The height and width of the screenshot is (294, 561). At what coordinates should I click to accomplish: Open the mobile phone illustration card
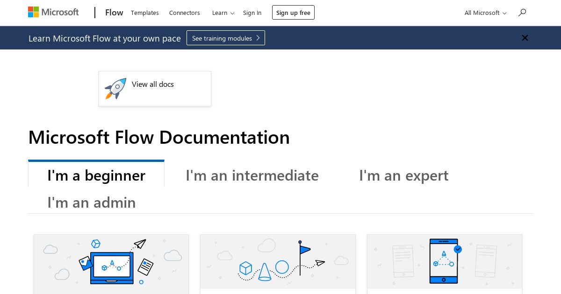[445, 264]
